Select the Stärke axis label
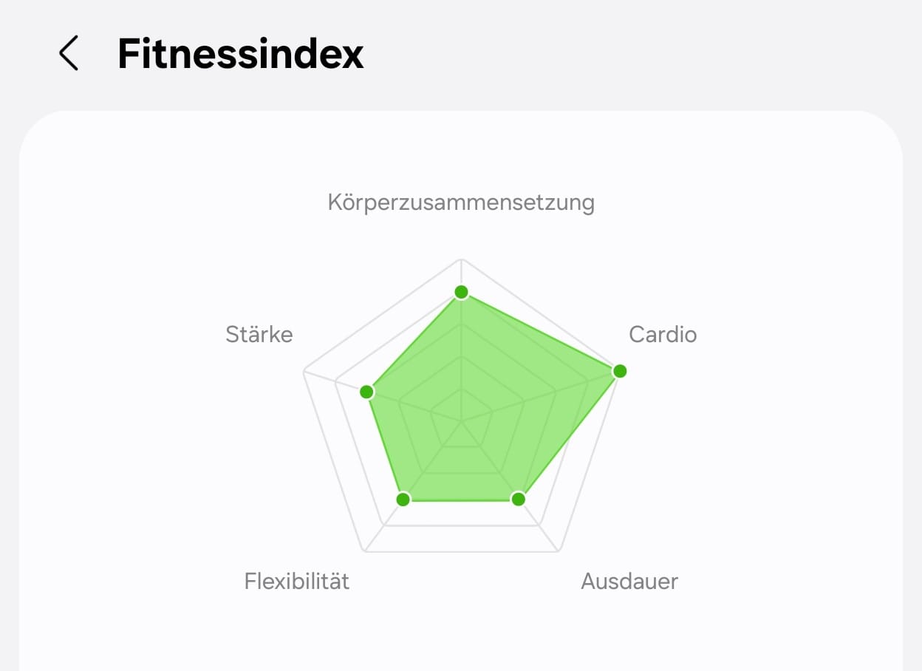Image resolution: width=922 pixels, height=671 pixels. click(259, 335)
